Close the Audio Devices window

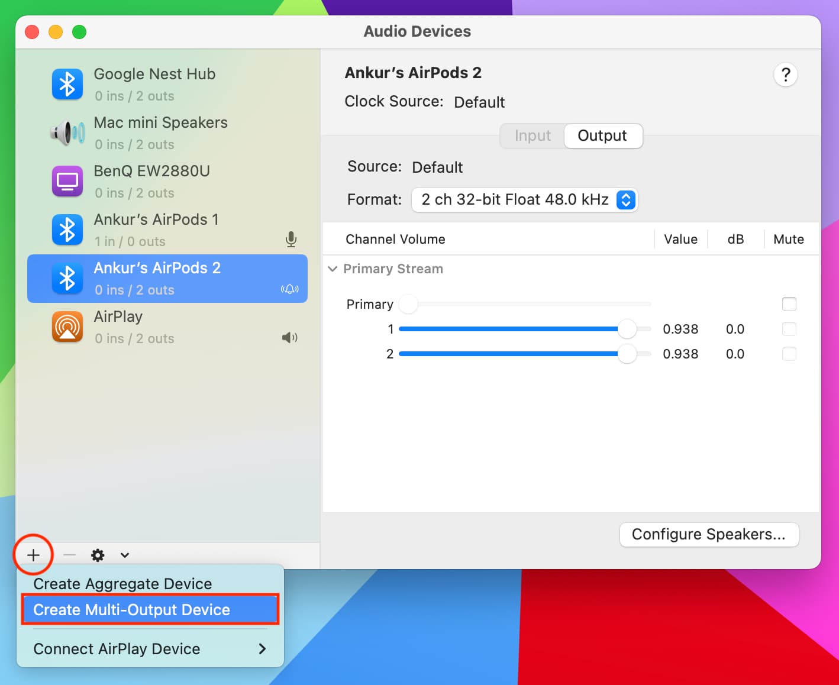click(32, 32)
